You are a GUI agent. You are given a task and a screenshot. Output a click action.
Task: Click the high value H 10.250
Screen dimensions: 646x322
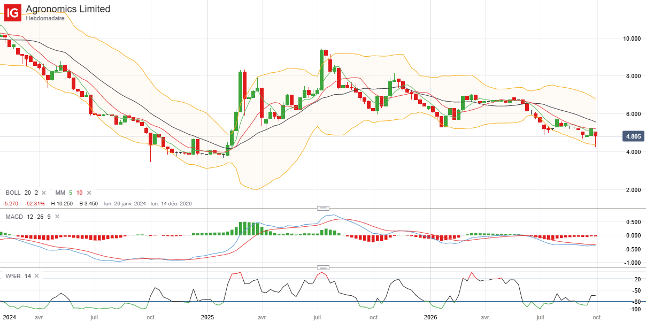pyautogui.click(x=61, y=204)
